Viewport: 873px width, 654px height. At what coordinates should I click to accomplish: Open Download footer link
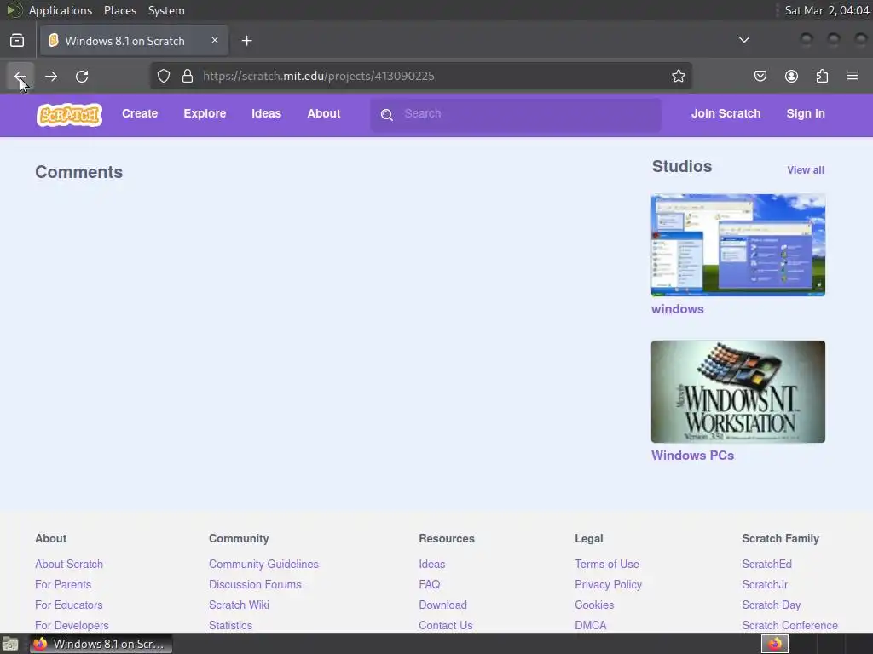point(442,605)
